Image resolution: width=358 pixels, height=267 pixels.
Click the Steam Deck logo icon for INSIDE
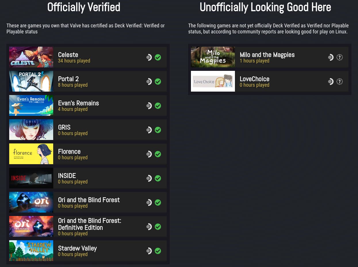tap(149, 178)
